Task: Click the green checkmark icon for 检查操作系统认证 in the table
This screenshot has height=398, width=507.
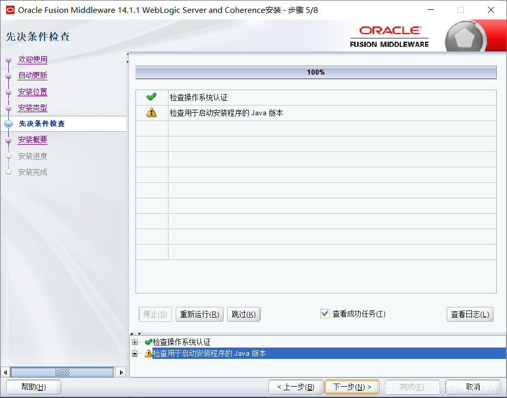Action: click(151, 97)
